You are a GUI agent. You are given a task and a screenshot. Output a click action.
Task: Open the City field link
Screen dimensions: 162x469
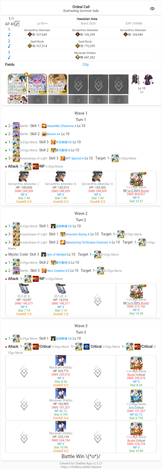[x=86, y=65]
